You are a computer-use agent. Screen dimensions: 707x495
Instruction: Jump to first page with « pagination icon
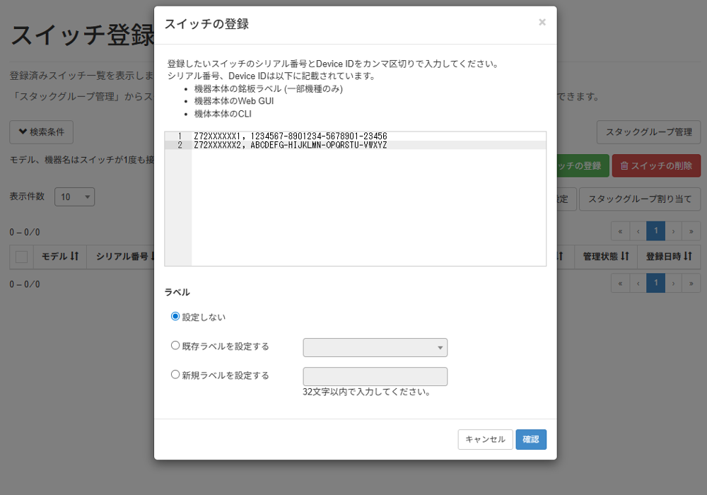(620, 231)
